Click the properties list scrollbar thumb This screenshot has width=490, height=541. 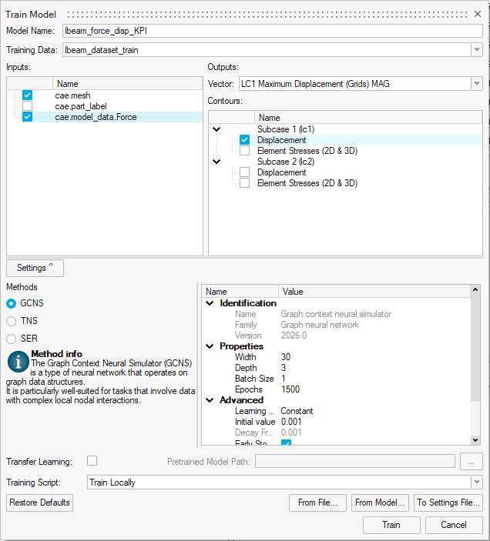(475, 347)
